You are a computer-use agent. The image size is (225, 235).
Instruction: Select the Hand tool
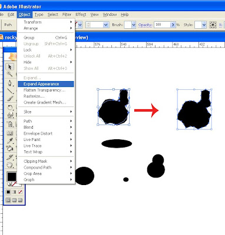(x=10, y=165)
